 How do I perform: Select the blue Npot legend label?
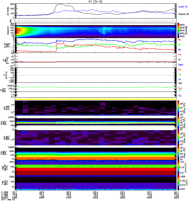[181, 65]
